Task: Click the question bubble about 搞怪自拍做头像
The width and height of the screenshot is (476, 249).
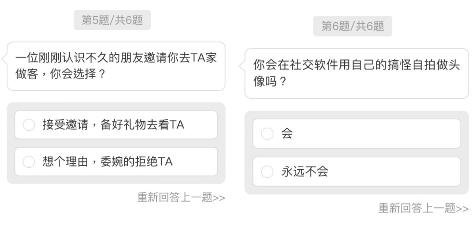Action: pos(356,73)
